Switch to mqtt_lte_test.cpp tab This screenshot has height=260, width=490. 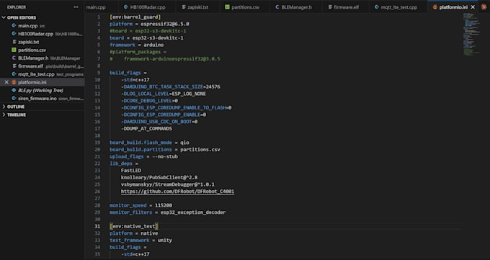[x=398, y=7]
